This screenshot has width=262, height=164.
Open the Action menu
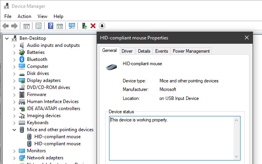pos(24,16)
